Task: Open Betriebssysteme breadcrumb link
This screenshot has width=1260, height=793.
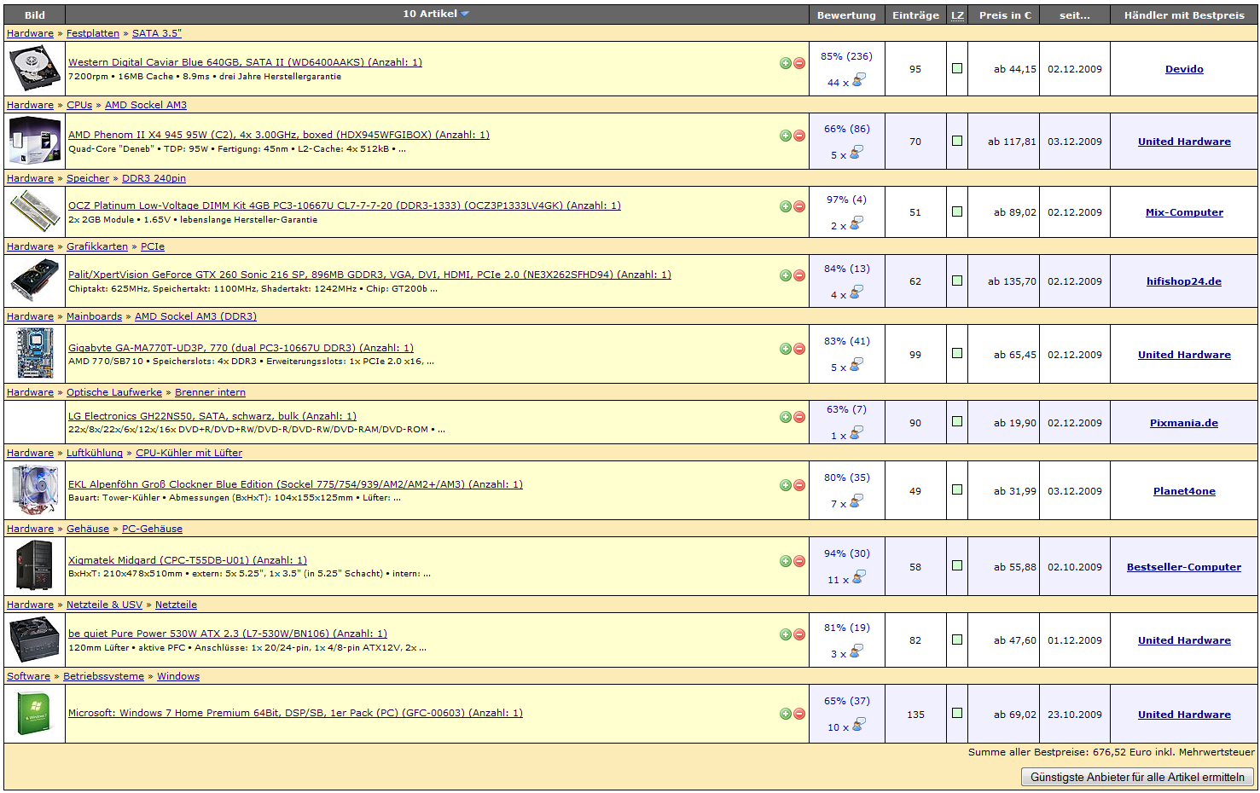Action: (103, 676)
